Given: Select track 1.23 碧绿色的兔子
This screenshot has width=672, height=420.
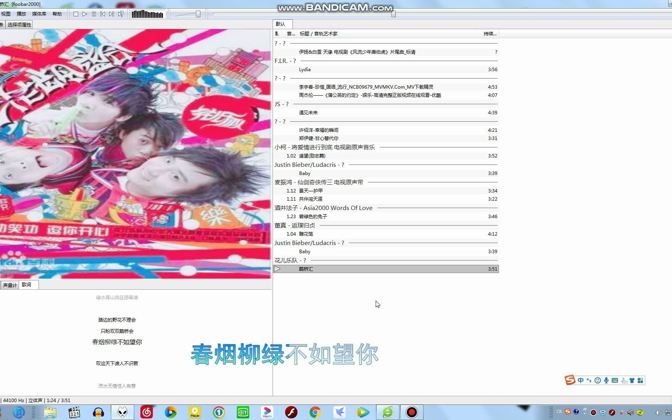Looking at the screenshot, I should (x=386, y=217).
